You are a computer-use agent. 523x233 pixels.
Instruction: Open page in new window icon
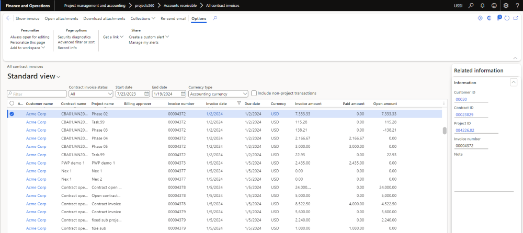(x=515, y=18)
